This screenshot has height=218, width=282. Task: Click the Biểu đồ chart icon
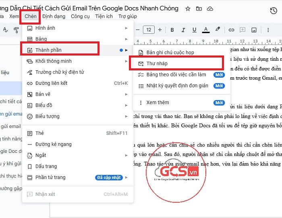coord(30,105)
